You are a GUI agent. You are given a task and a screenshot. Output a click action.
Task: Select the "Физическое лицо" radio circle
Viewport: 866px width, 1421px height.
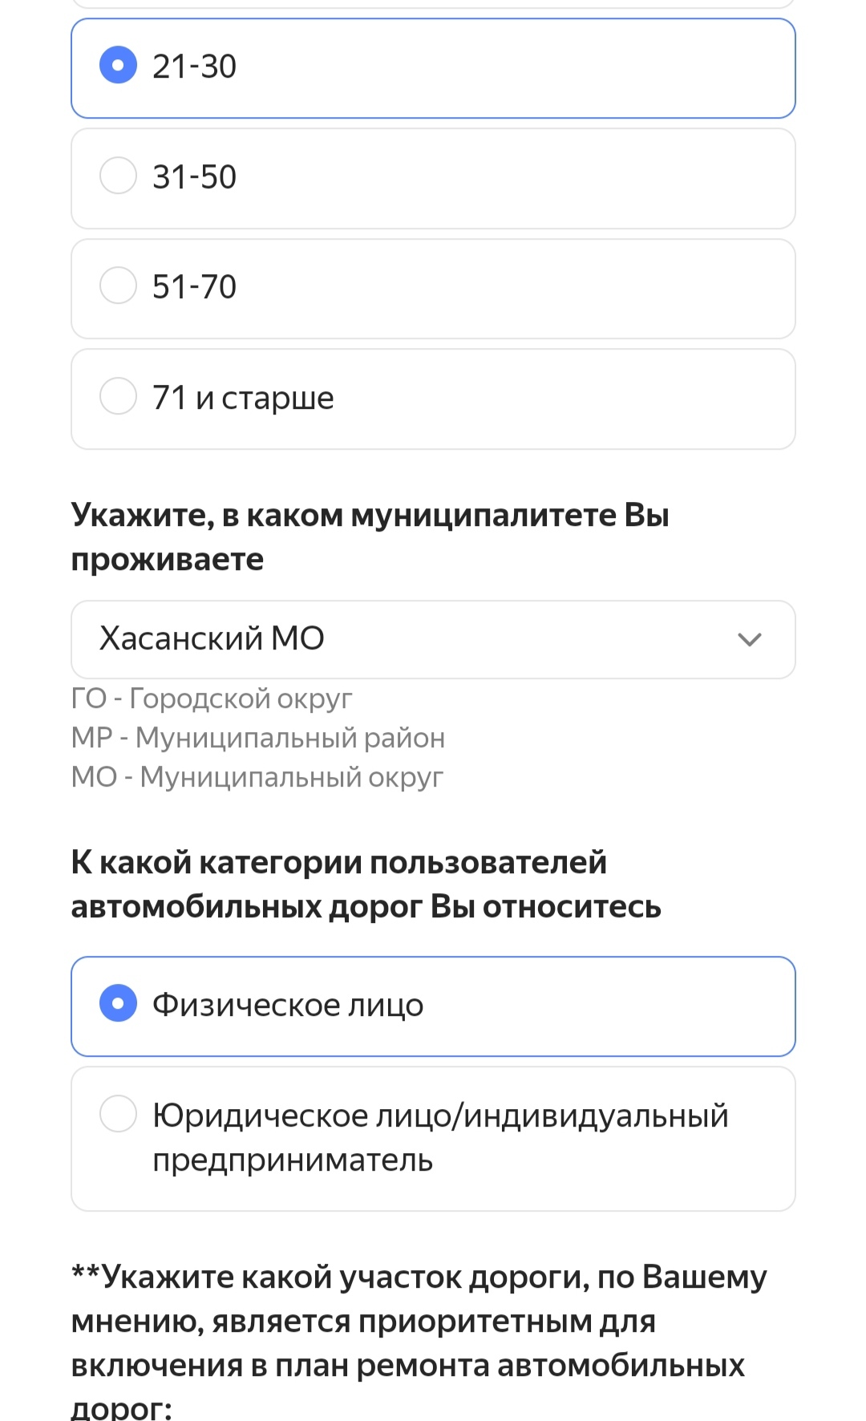118,1004
